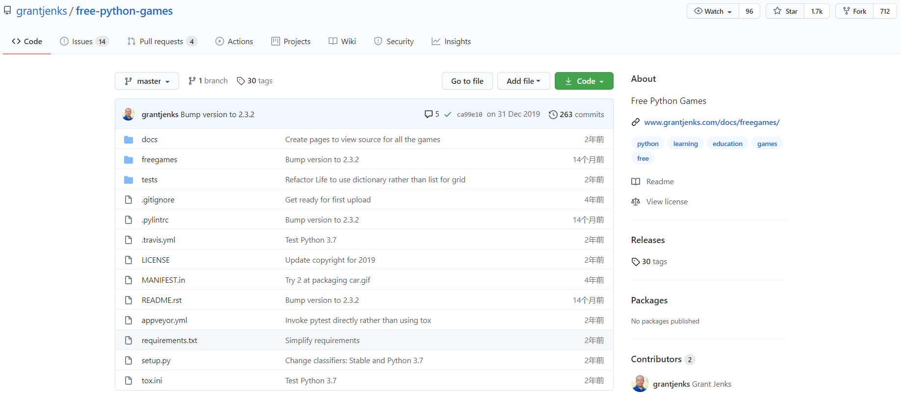The image size is (901, 395).
Task: Switch to the Insights tab
Action: (x=451, y=42)
